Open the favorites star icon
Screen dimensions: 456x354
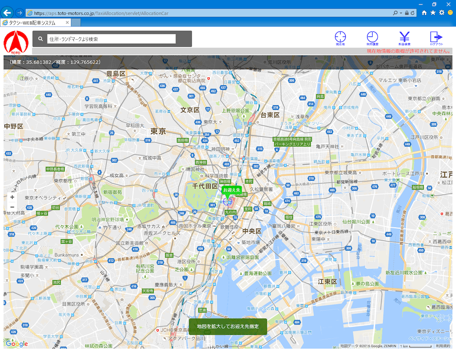pos(433,13)
